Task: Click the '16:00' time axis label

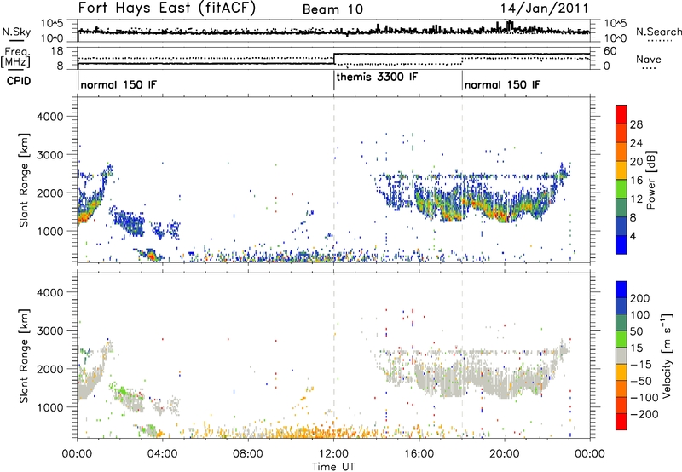Action: point(419,454)
